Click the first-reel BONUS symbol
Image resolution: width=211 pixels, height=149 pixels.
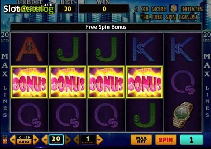point(29,82)
